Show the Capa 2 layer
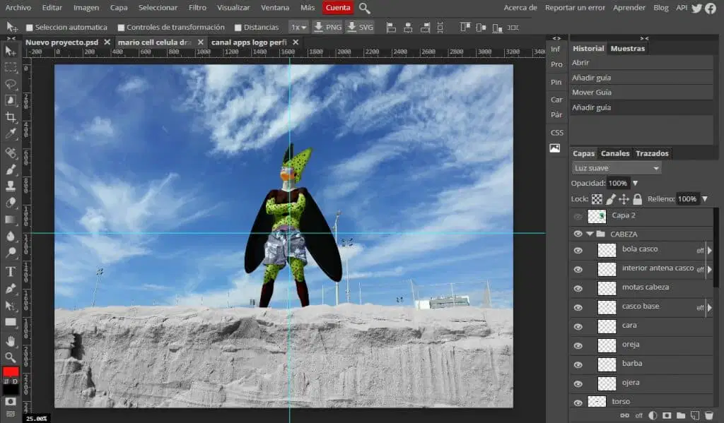Screen dimensions: 724x423 (578, 216)
